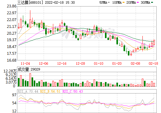Click the 10PMA legend label
Screen dimensions: 161x113
[x=117, y=2]
